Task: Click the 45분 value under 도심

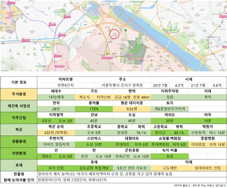Action: click(x=132, y=121)
